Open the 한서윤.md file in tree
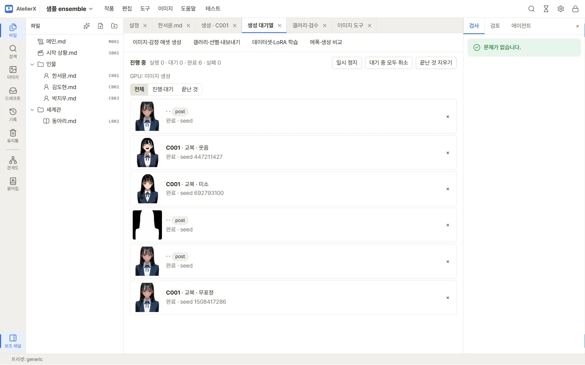This screenshot has width=585, height=365. pos(75,76)
